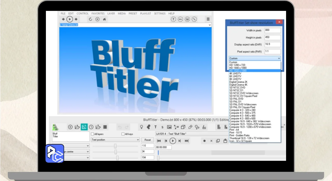The height and width of the screenshot is (181, 332).
Task: Play the animation in timeline controls
Action: click(172, 141)
